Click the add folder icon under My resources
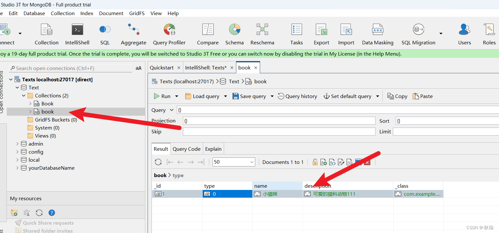The image size is (499, 233). [x=14, y=213]
